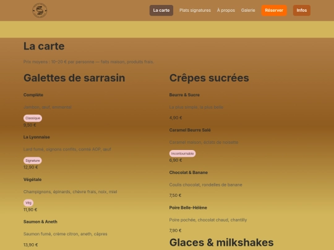Click the orange Réserver button
The image size is (334, 250).
274,10
